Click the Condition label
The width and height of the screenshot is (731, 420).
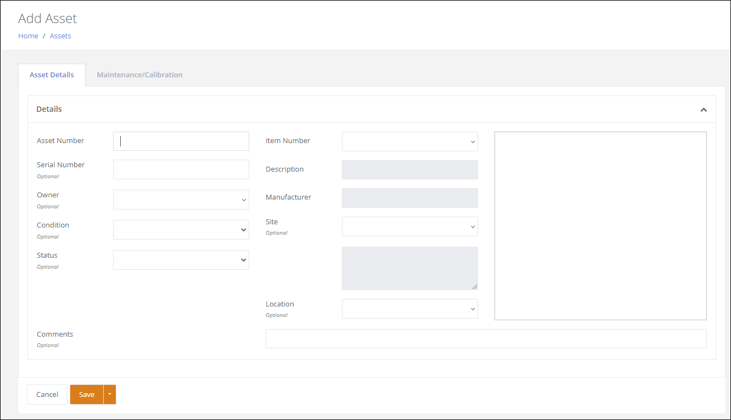53,225
